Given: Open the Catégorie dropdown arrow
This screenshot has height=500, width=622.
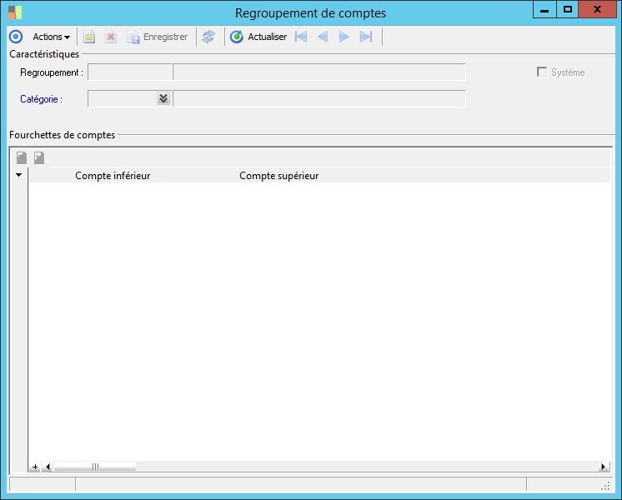Looking at the screenshot, I should 163,98.
